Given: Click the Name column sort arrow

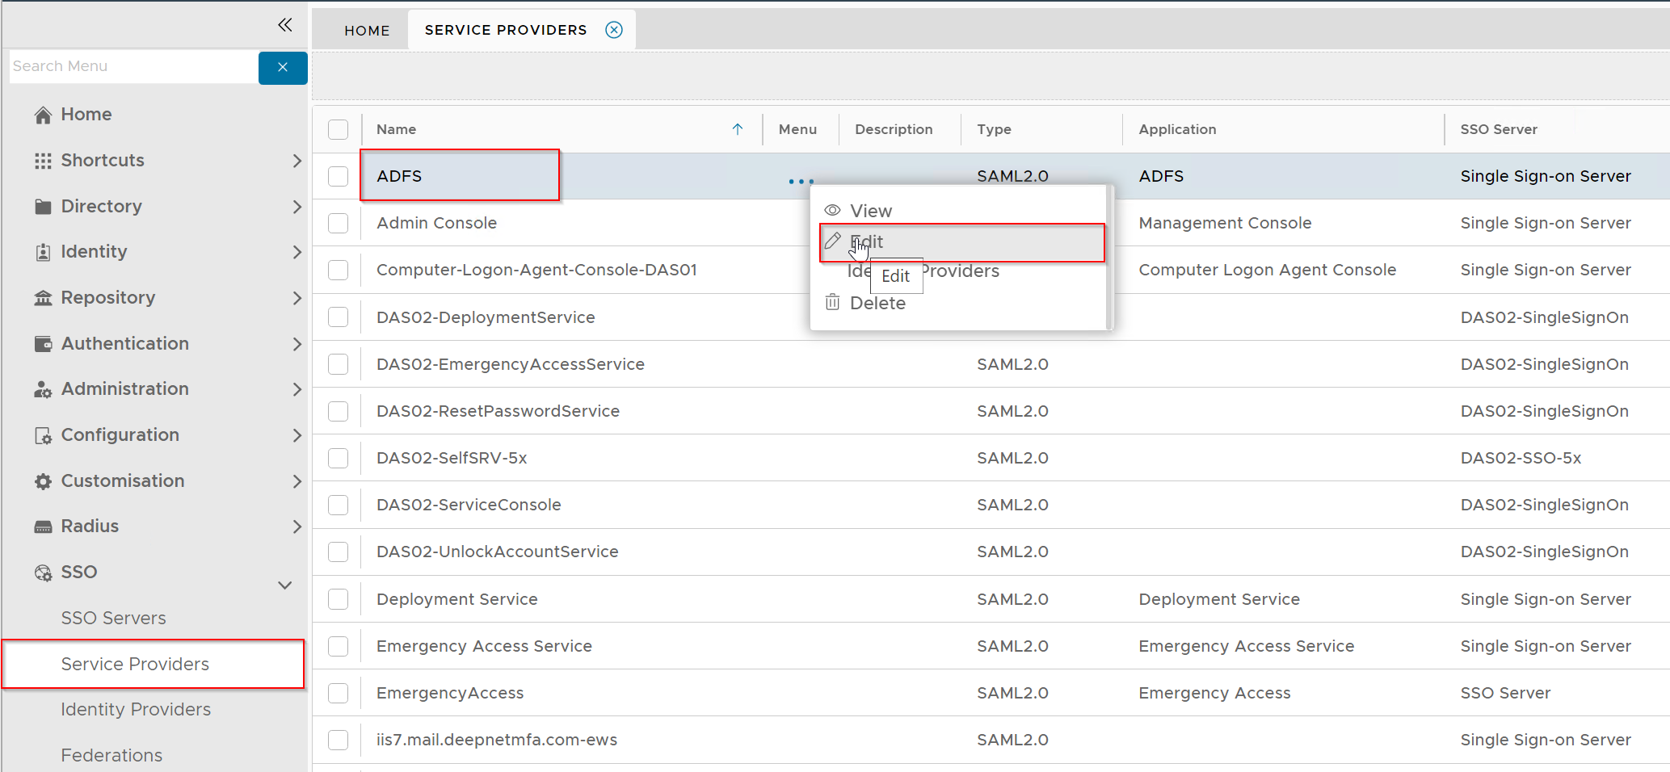Looking at the screenshot, I should (x=737, y=129).
